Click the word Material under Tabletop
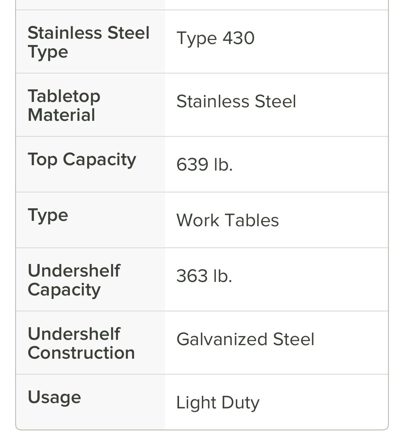404x432 pixels. (61, 115)
